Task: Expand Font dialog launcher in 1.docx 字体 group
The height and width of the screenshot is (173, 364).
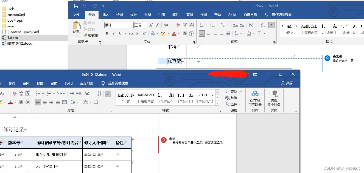Action: coord(194,42)
